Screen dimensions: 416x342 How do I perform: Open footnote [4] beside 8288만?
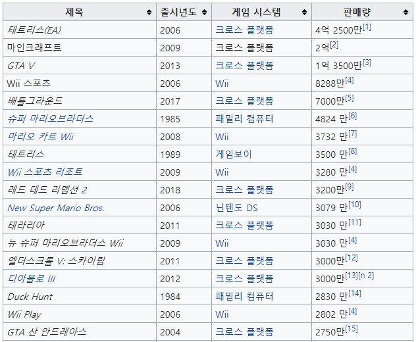pyautogui.click(x=350, y=80)
